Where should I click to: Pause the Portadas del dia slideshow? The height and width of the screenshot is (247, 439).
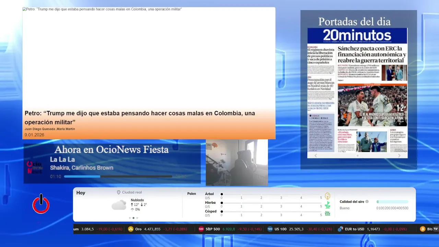click(x=357, y=156)
